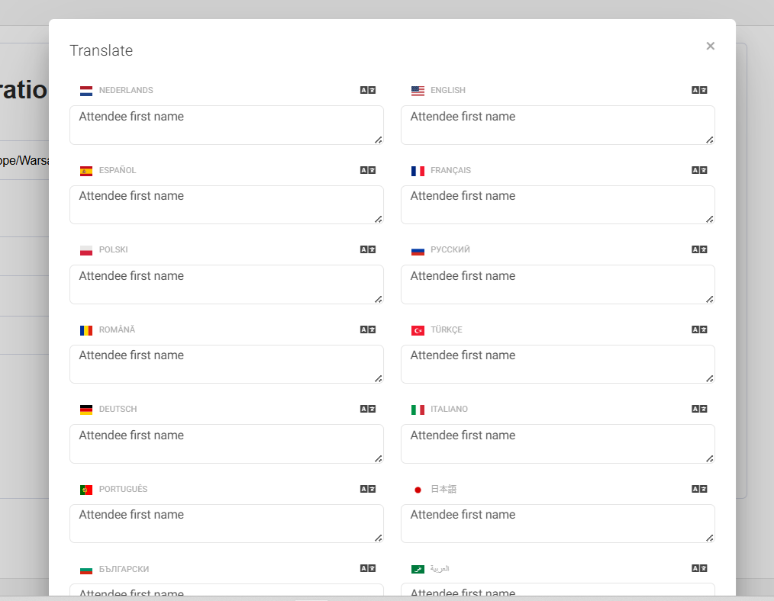Click the auto-translate icon for Português
774x601 pixels.
point(368,489)
